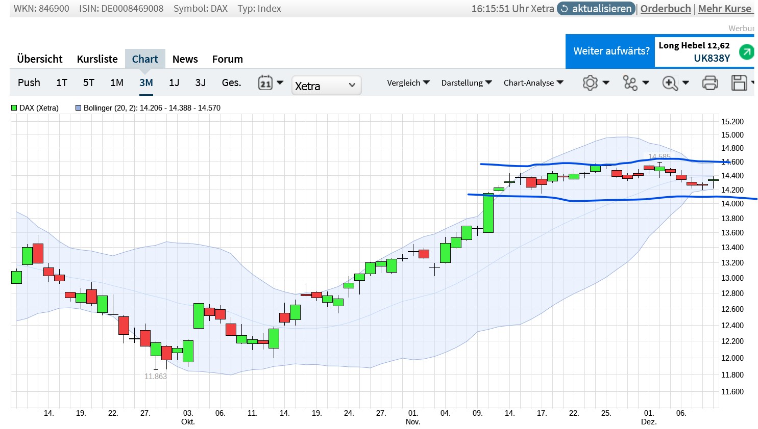Switch the chart period to 3J
The image size is (758, 429).
pos(201,83)
